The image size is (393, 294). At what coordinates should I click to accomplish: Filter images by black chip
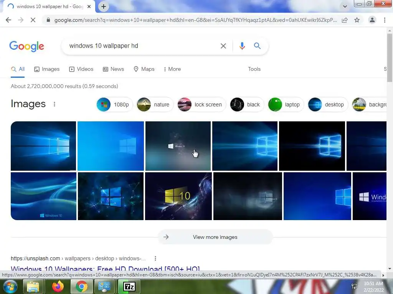[x=247, y=105]
